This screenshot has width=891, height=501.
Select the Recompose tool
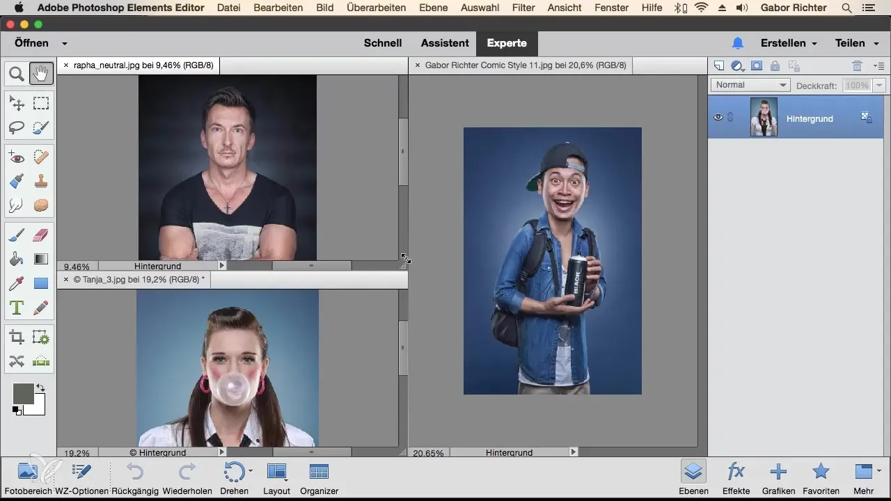(41, 337)
